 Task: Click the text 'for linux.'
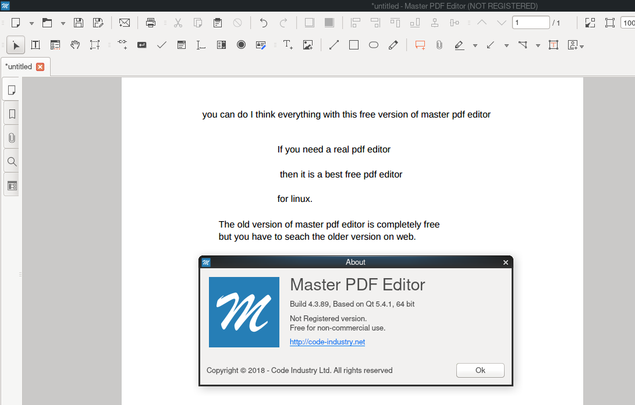[295, 199]
